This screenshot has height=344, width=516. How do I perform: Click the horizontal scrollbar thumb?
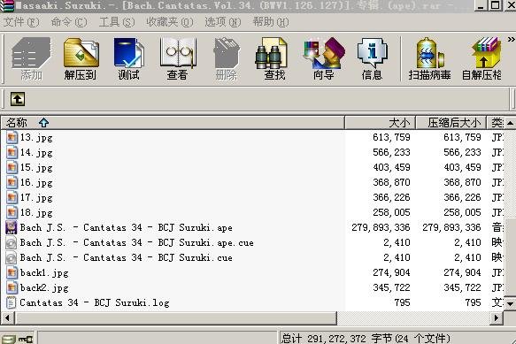(x=175, y=318)
